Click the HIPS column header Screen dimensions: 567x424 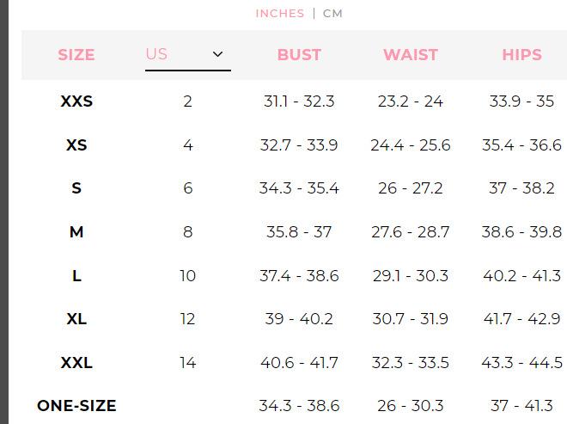point(521,55)
